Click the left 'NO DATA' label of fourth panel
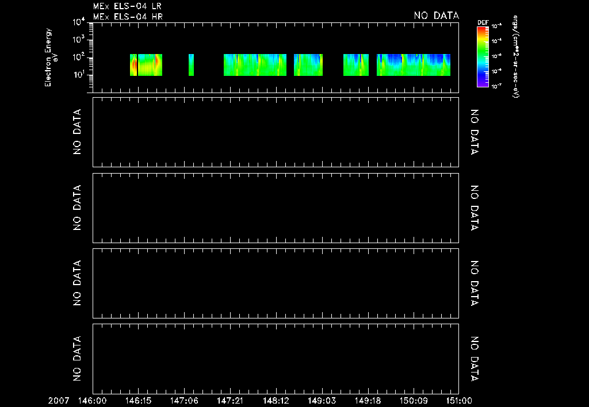589x407 pixels. (x=77, y=283)
